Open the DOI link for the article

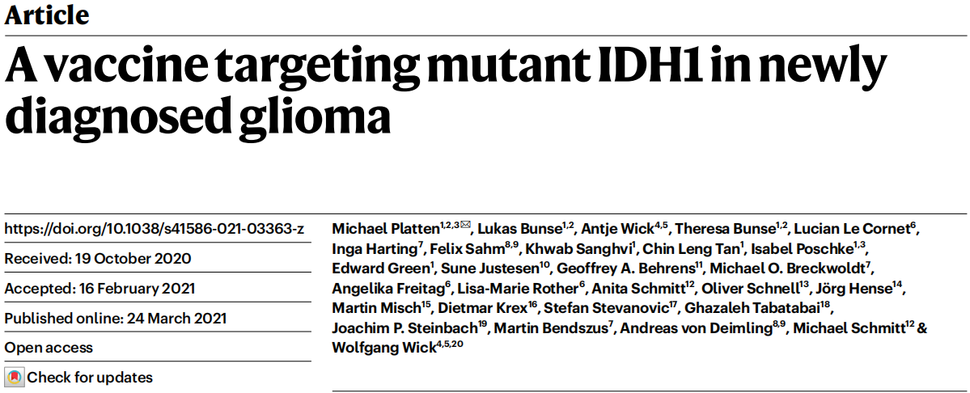click(155, 230)
